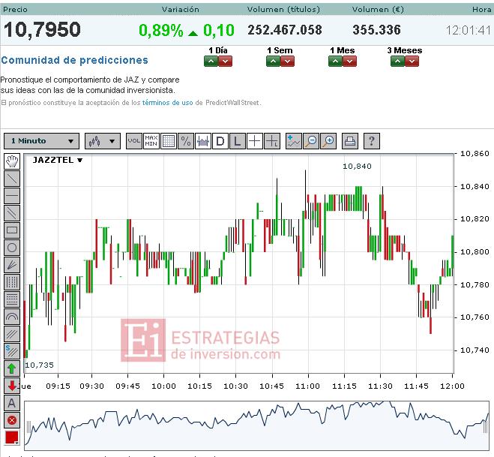Open the 1 Minuto interval dropdown
494x457 pixels.
[41, 140]
